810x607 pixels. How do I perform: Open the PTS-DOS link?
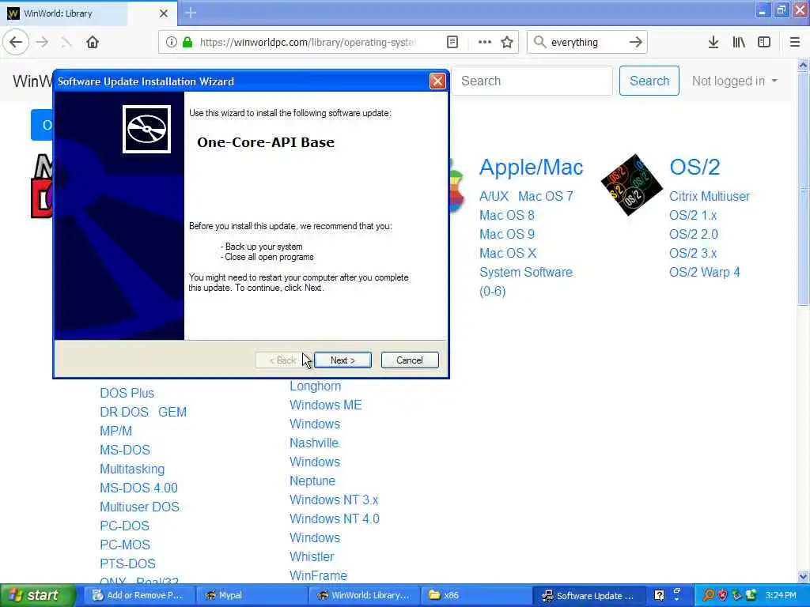click(x=127, y=564)
